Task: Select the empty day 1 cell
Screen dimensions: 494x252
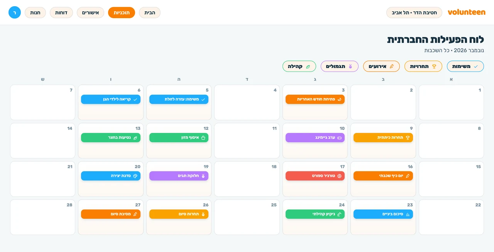Action: (451, 102)
